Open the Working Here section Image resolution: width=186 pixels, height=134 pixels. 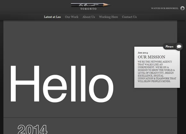(x=108, y=17)
